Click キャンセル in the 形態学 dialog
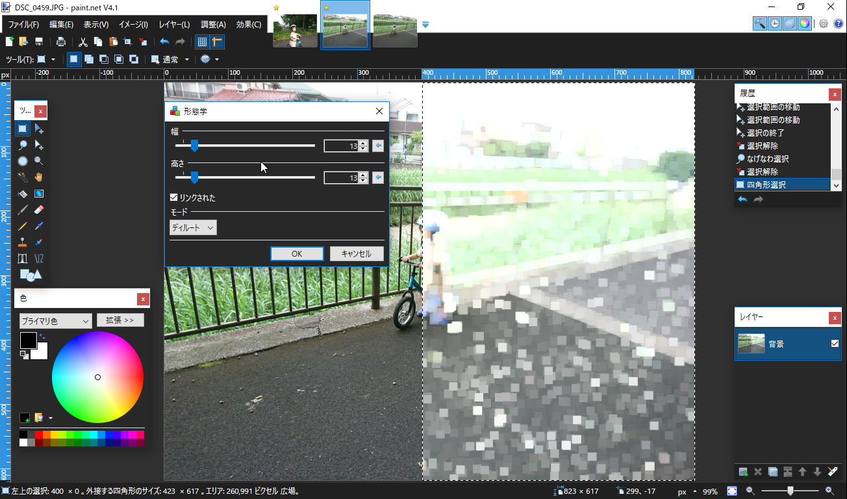 click(356, 253)
